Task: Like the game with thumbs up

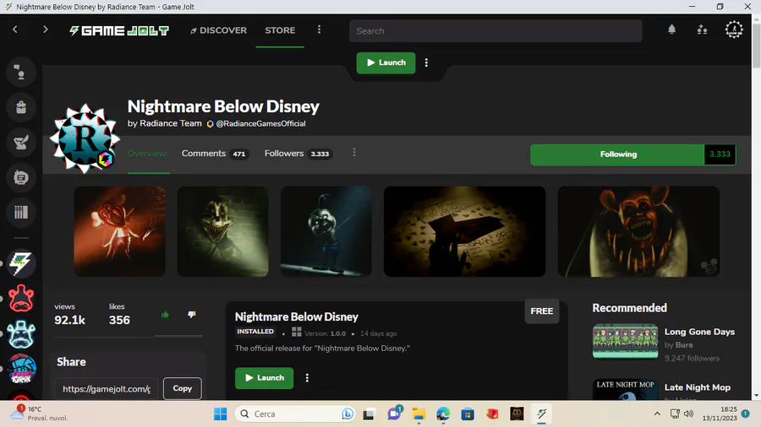Action: [x=165, y=315]
